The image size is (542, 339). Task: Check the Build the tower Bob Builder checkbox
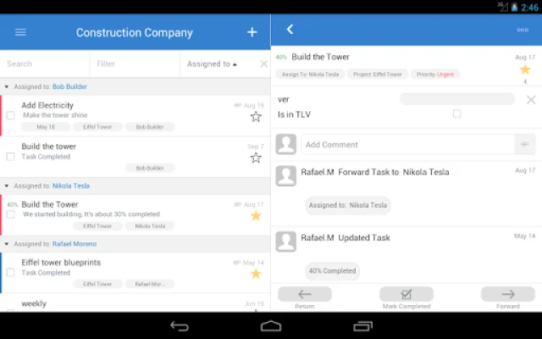[x=11, y=157]
